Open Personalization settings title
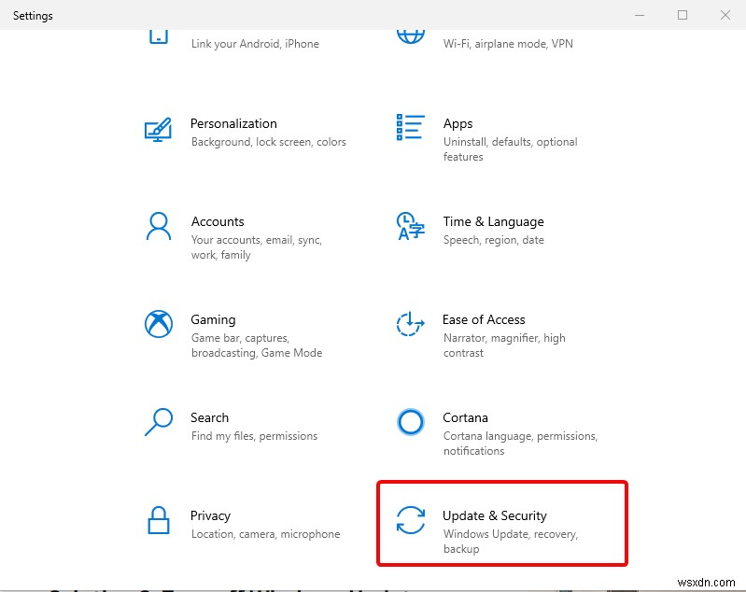The image size is (746, 592). (233, 124)
